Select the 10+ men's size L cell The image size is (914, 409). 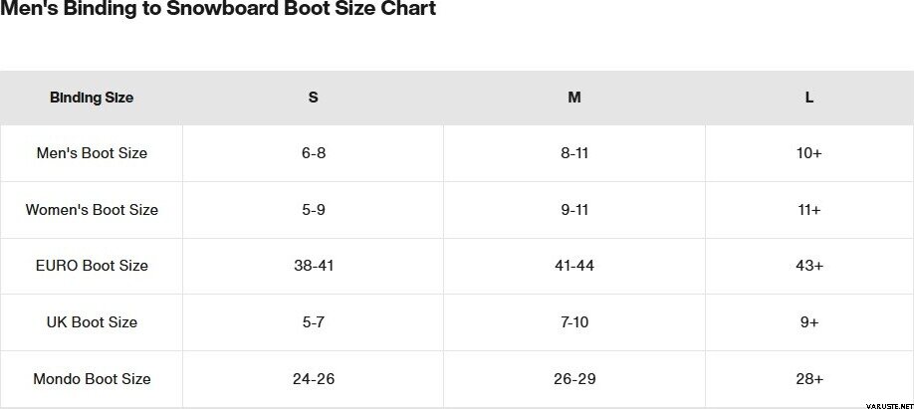pos(809,153)
